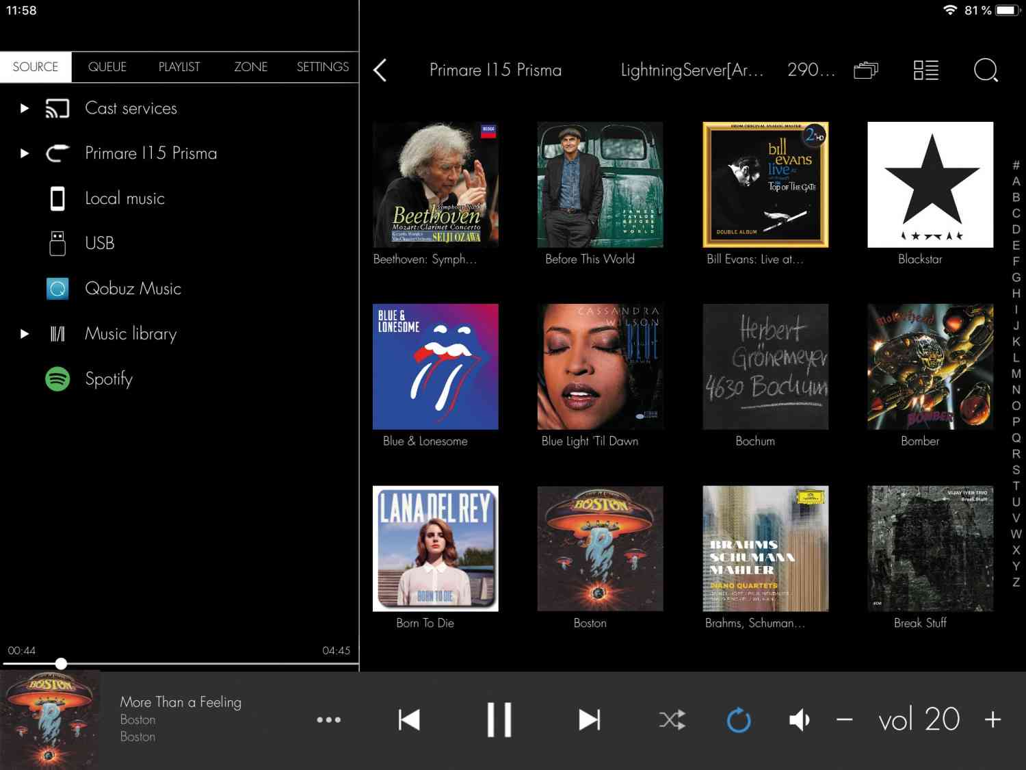Switch to list layout view icon
The width and height of the screenshot is (1026, 770).
926,70
